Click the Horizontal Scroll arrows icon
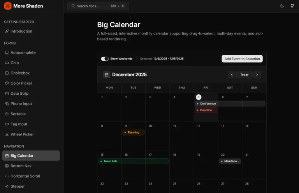 pos(7,176)
